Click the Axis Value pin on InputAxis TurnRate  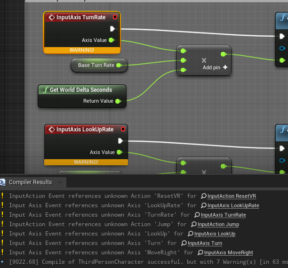[112, 40]
